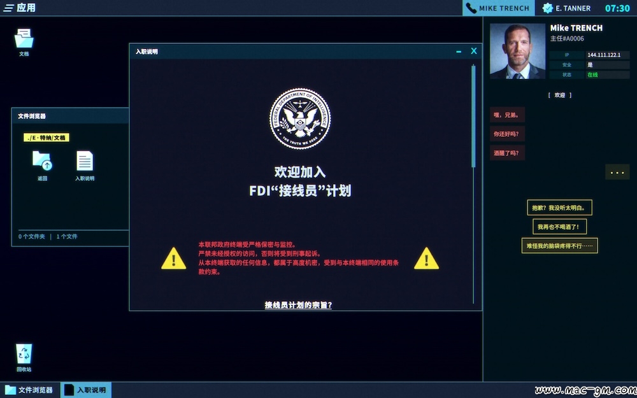637x398 pixels.
Task: Click the right yellow warning triangle
Action: coord(426,259)
